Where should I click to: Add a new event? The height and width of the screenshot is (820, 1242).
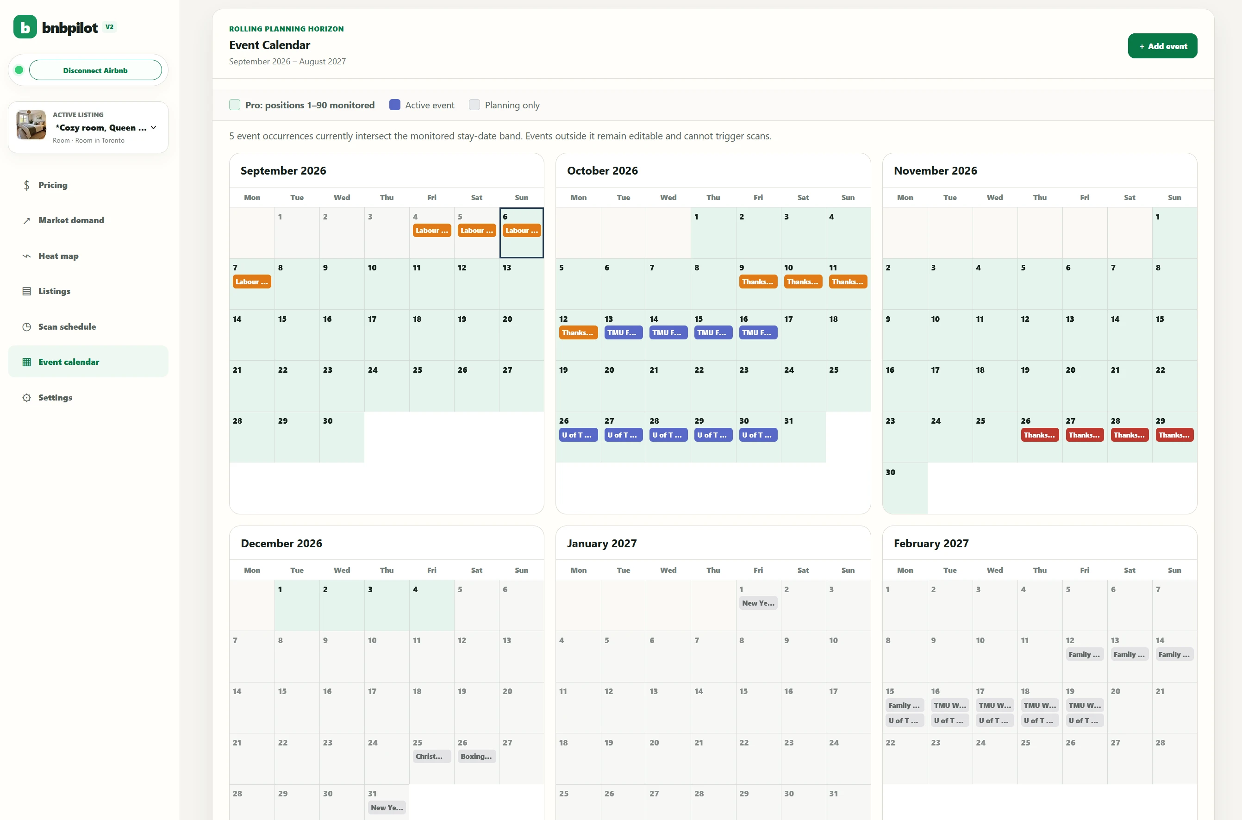[1162, 46]
